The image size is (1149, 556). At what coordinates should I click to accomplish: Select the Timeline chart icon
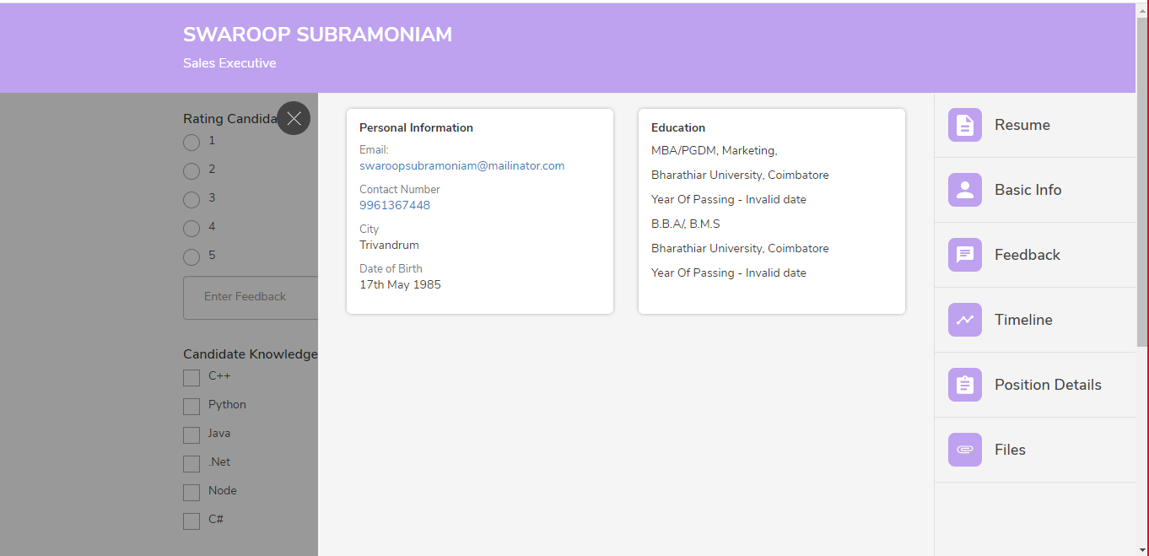[x=964, y=320]
